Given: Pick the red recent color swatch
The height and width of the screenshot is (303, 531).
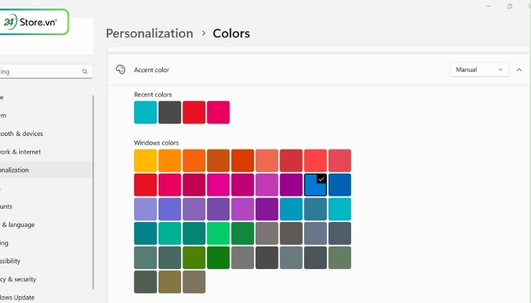Looking at the screenshot, I should (x=194, y=112).
